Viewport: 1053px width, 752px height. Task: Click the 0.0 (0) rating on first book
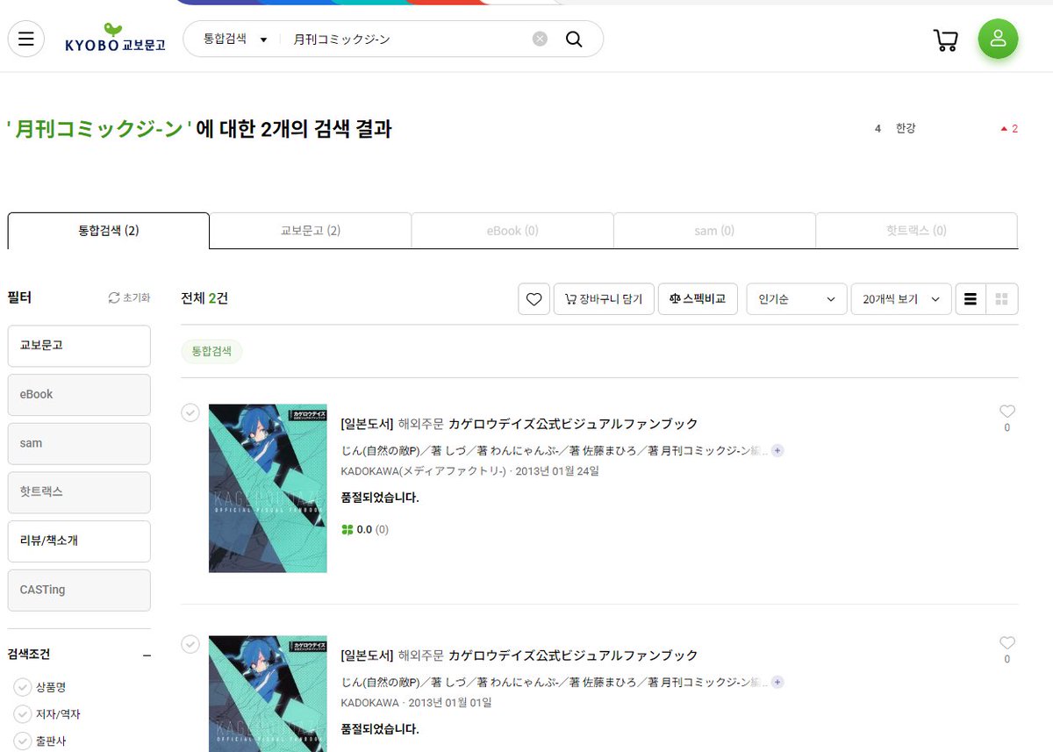[365, 530]
